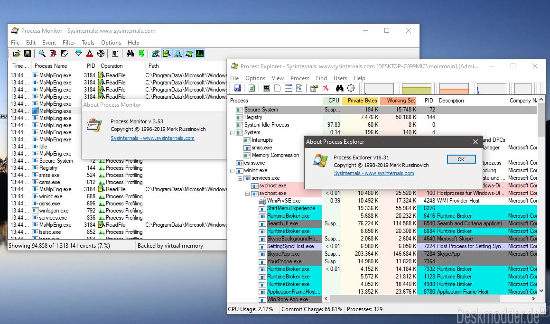Select System Idle Process row
Viewport: 550px width, 324px height.
click(382, 125)
